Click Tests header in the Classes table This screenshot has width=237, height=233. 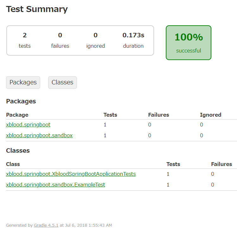[x=173, y=164]
